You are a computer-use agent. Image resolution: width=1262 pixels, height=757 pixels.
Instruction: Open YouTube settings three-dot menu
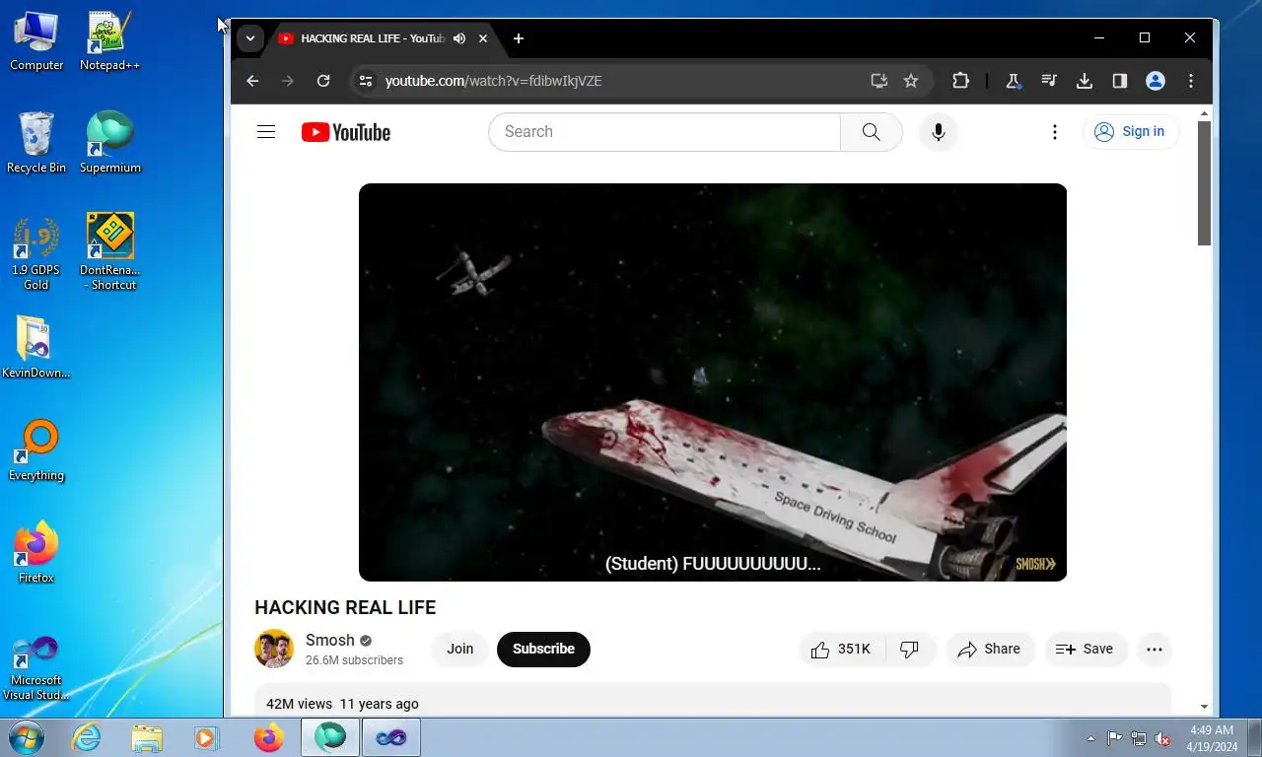1055,132
